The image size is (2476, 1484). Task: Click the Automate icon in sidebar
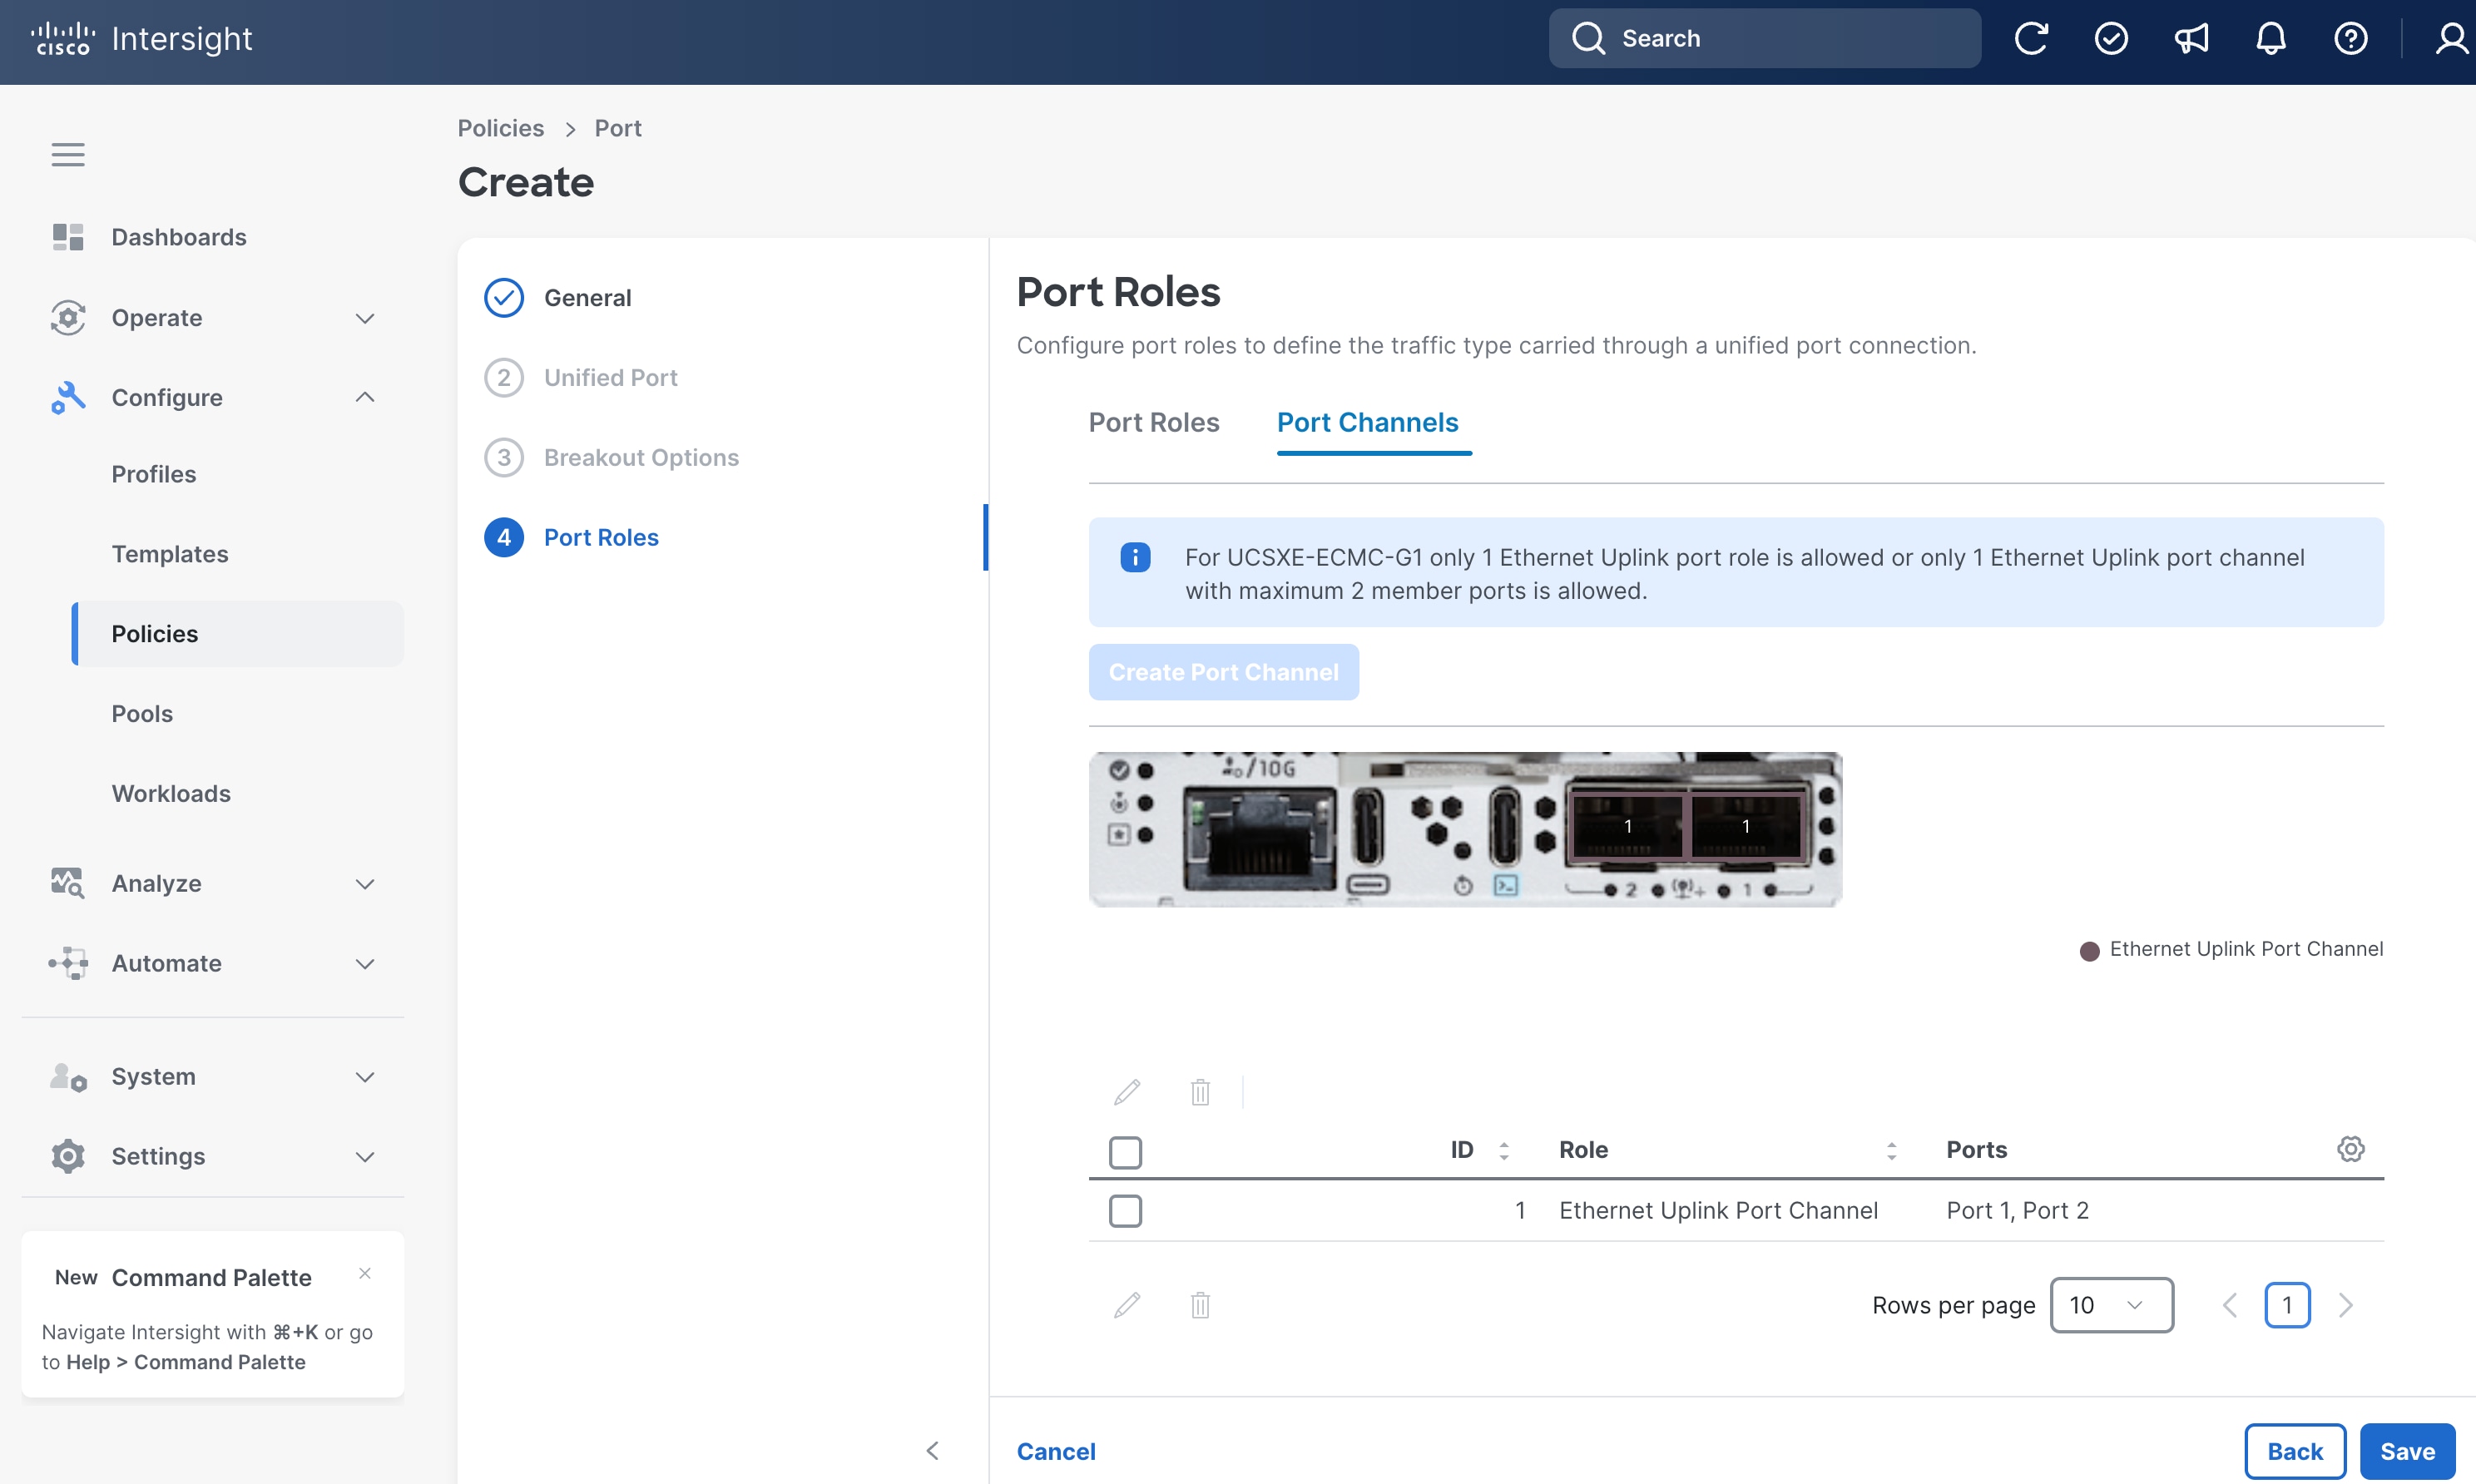pos(68,963)
